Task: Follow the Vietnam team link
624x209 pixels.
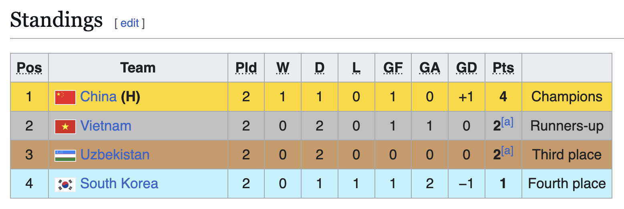Action: click(106, 126)
